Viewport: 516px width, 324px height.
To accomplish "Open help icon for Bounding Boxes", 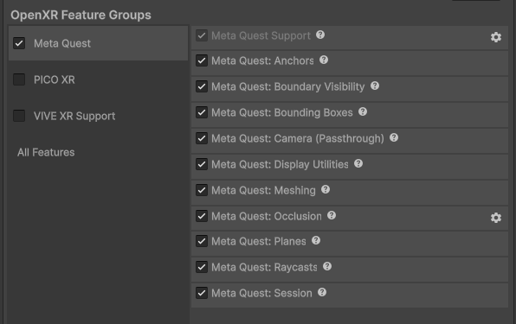I will [363, 112].
